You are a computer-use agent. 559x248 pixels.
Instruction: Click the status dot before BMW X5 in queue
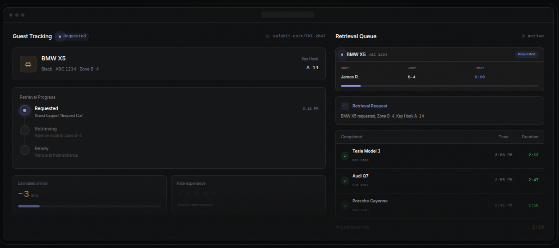point(342,54)
